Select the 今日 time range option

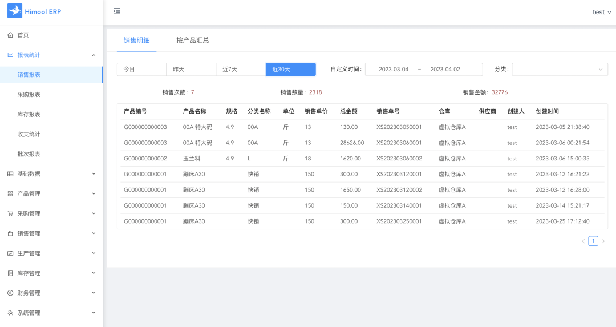(x=141, y=70)
